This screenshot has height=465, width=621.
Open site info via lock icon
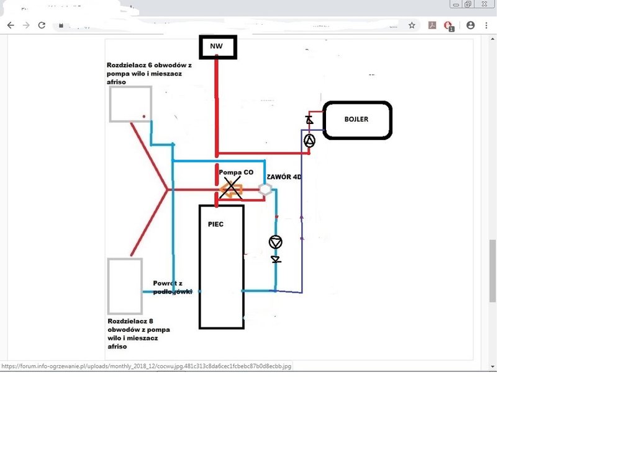pos(61,26)
